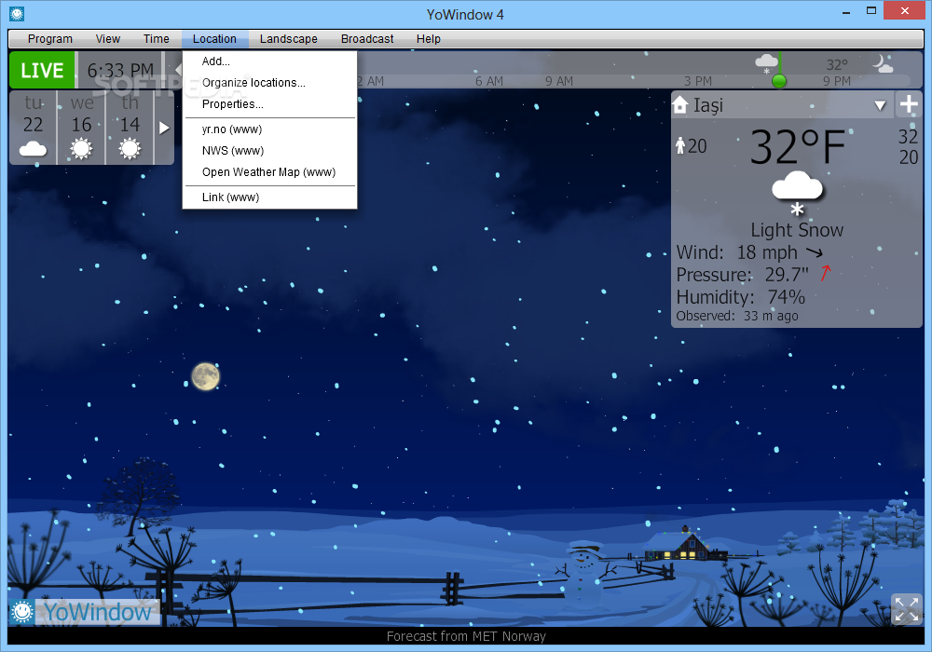Select Thursday 14 sunny forecast day
The image size is (932, 652).
[130, 127]
